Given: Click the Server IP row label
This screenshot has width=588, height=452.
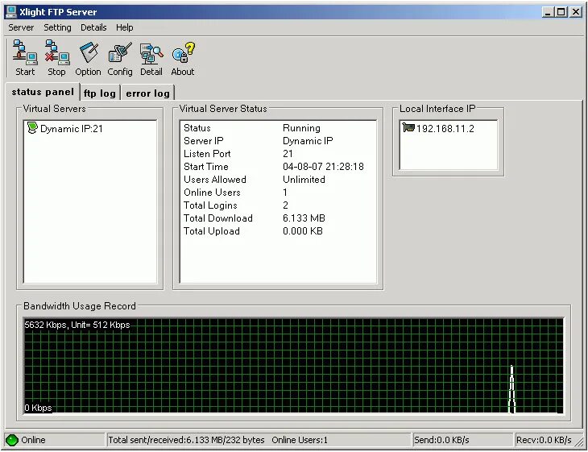Looking at the screenshot, I should pos(203,141).
